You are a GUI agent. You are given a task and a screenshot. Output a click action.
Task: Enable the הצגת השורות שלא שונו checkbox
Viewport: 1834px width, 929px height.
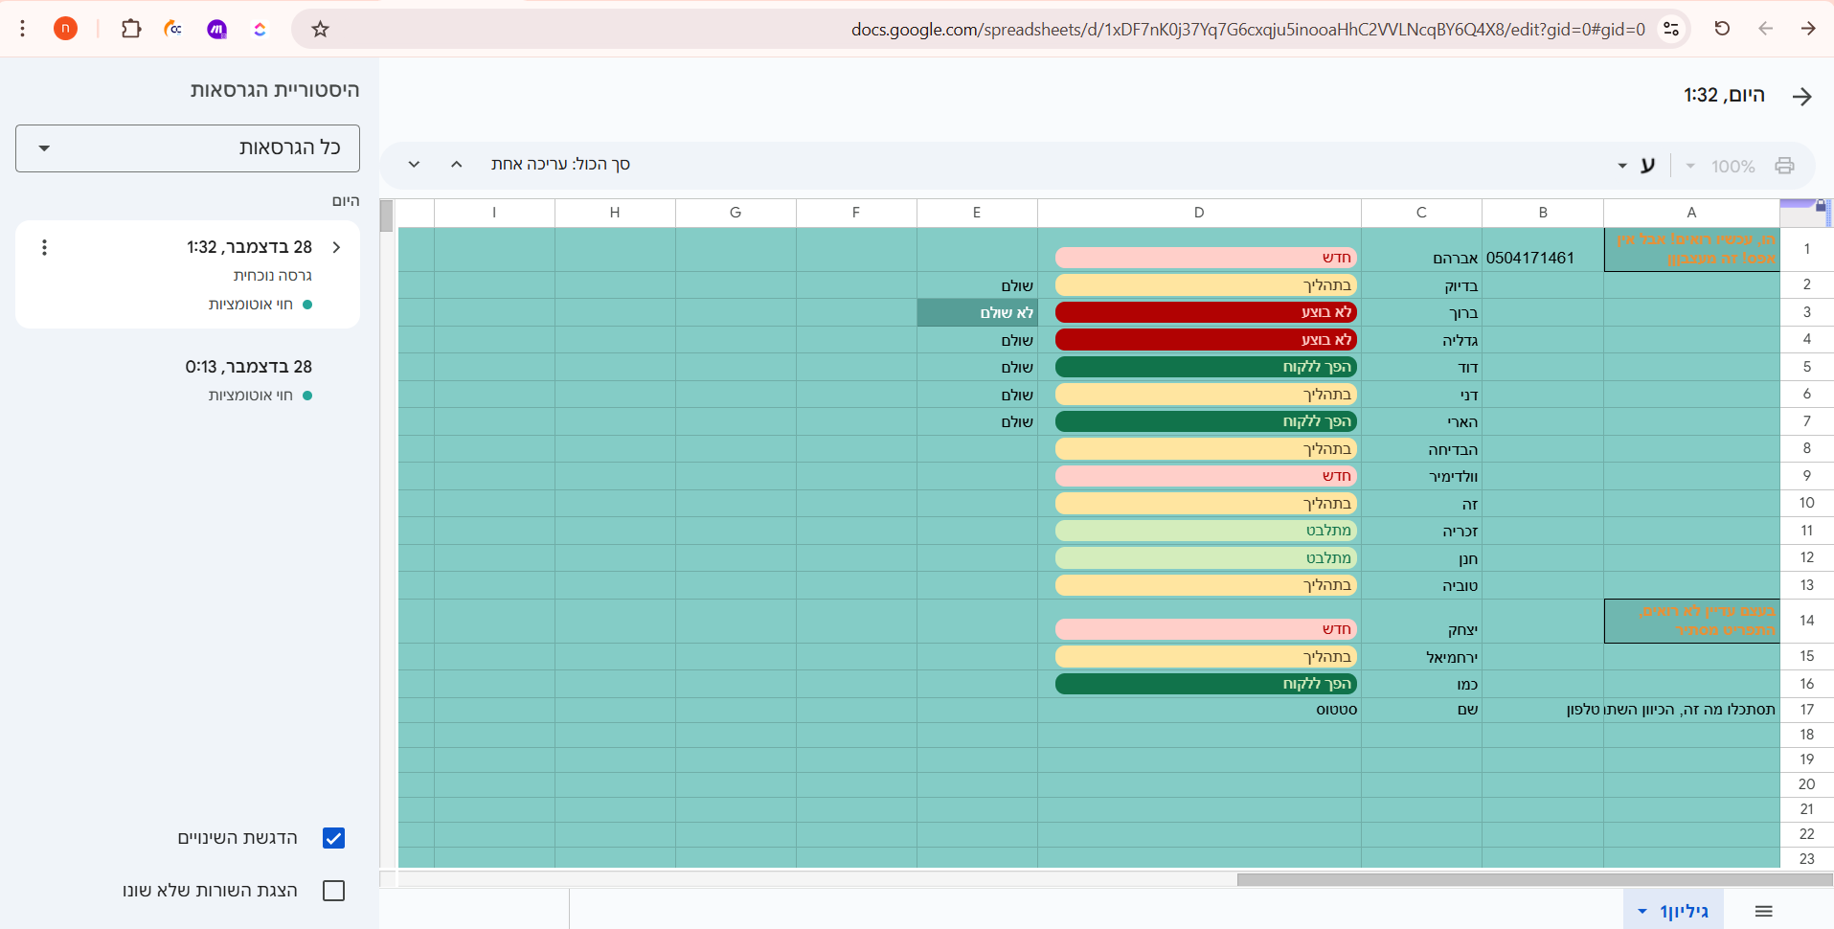point(333,891)
